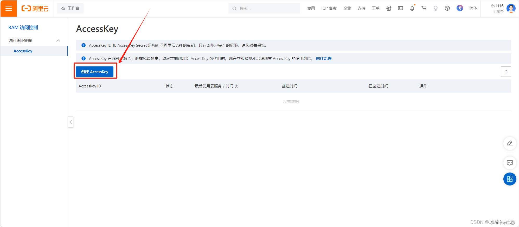519x227 pixels.
Task: Open the 企业 menu
Action: [347, 8]
